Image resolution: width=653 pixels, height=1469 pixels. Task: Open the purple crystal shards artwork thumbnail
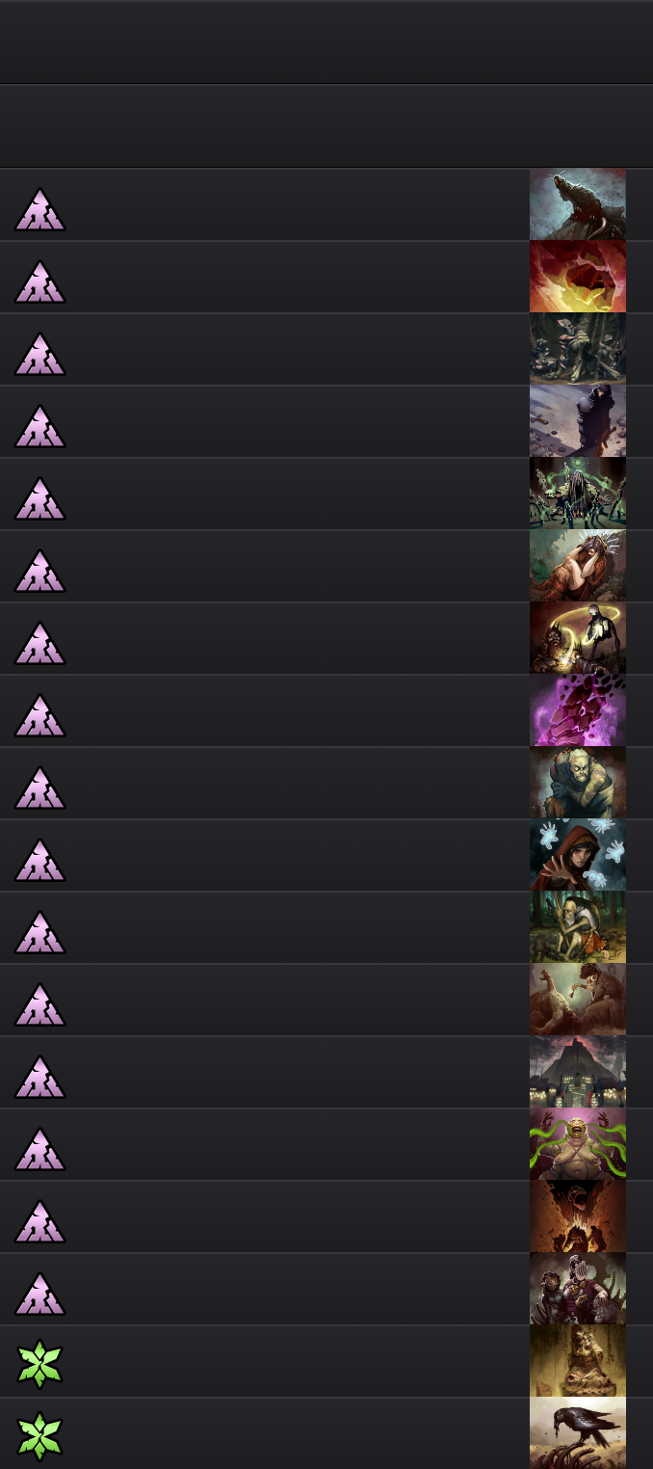[x=578, y=710]
